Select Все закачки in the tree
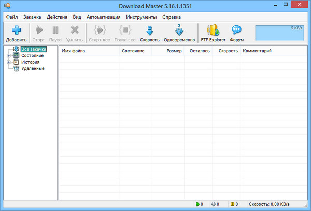311x211 pixels. (x=34, y=49)
